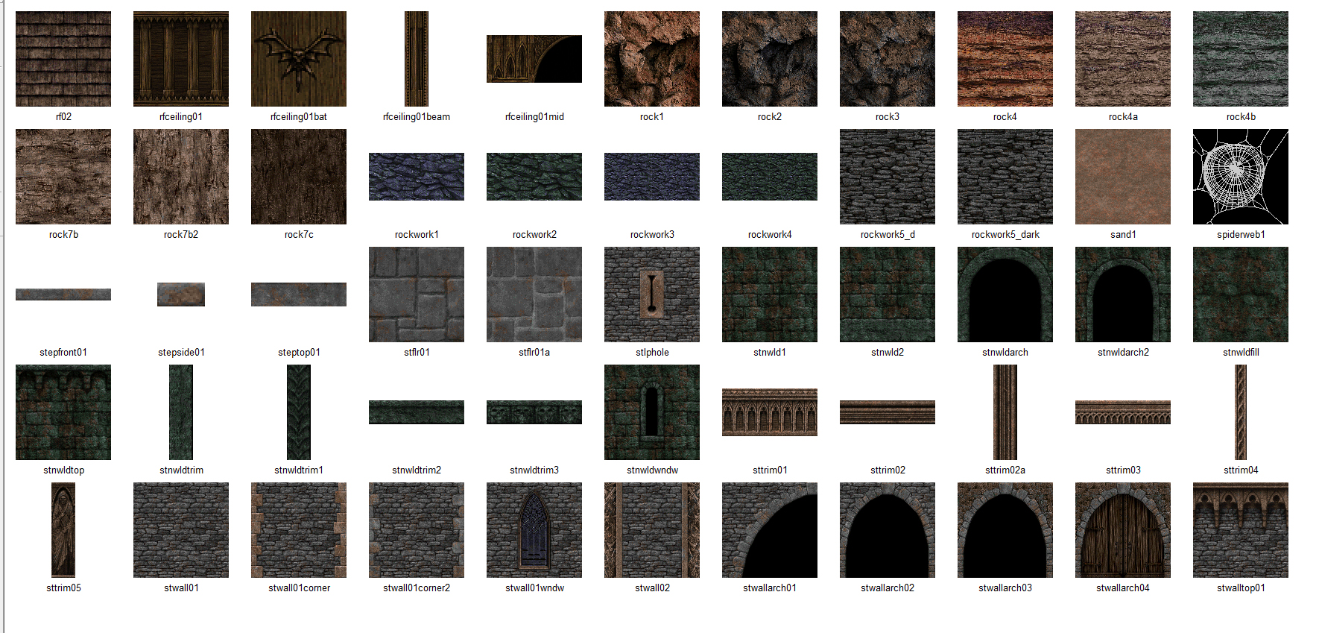
Task: Select the rockwork1 blue stone texture
Action: pyautogui.click(x=417, y=177)
